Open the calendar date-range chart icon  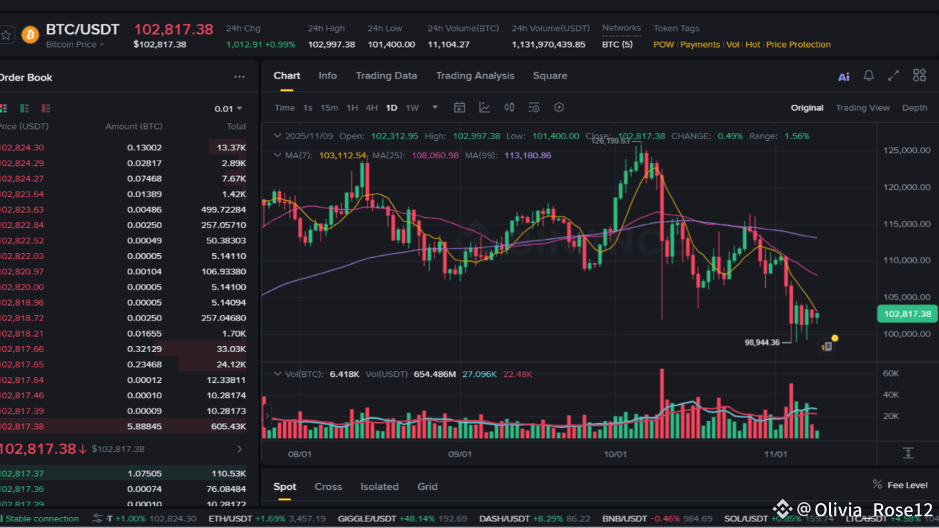click(x=459, y=107)
